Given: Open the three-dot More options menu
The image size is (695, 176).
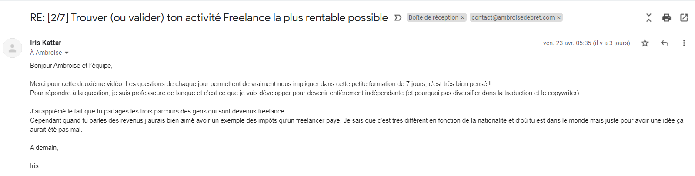Looking at the screenshot, I should point(684,43).
